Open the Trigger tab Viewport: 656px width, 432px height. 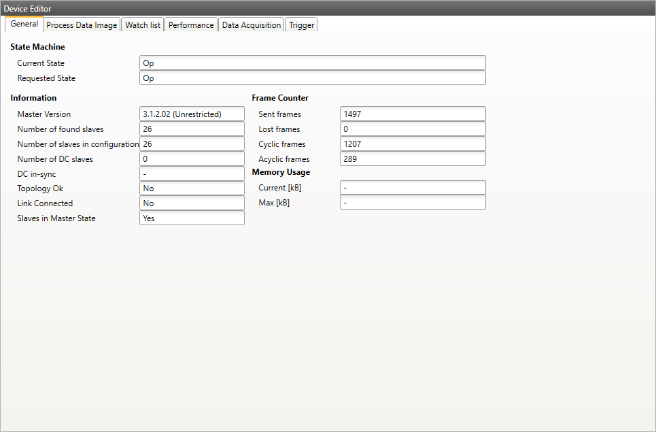point(301,25)
